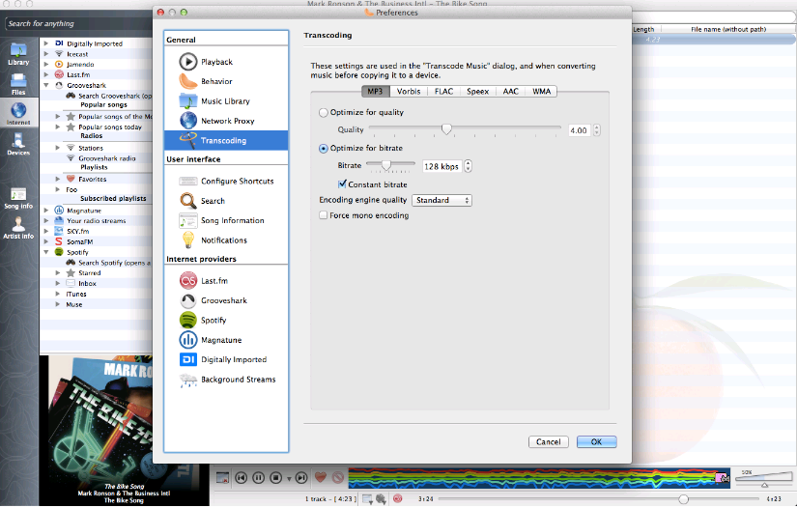Switch to AAC tab
Screen dimensions: 797x508
coord(511,92)
